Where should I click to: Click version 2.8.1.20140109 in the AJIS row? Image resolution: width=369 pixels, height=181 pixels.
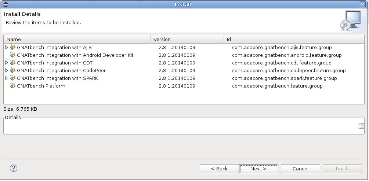pyautogui.click(x=177, y=47)
